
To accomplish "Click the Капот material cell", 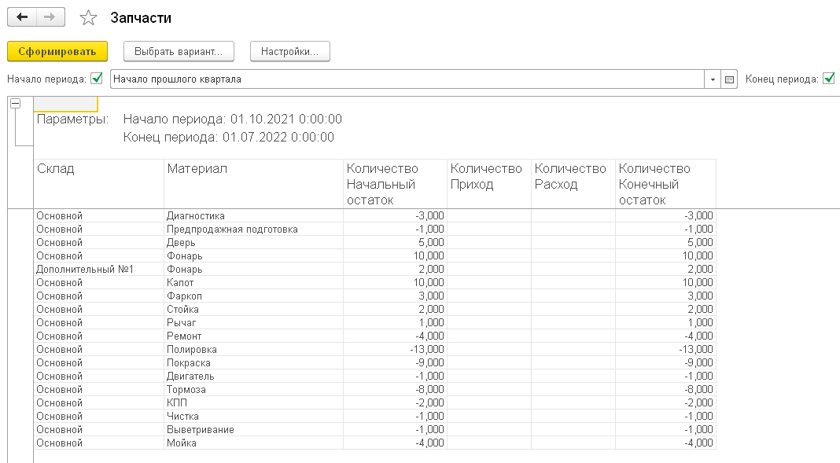I will (253, 283).
